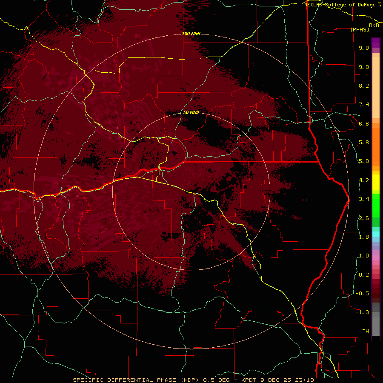This screenshot has width=383, height=383.
Task: Click the 5.8 scale label
Action: point(364,143)
